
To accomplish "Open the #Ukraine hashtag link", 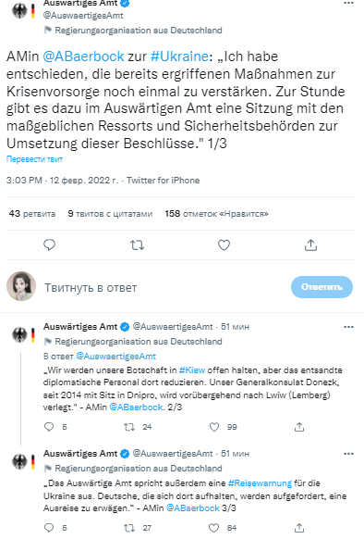I will pyautogui.click(x=179, y=56).
